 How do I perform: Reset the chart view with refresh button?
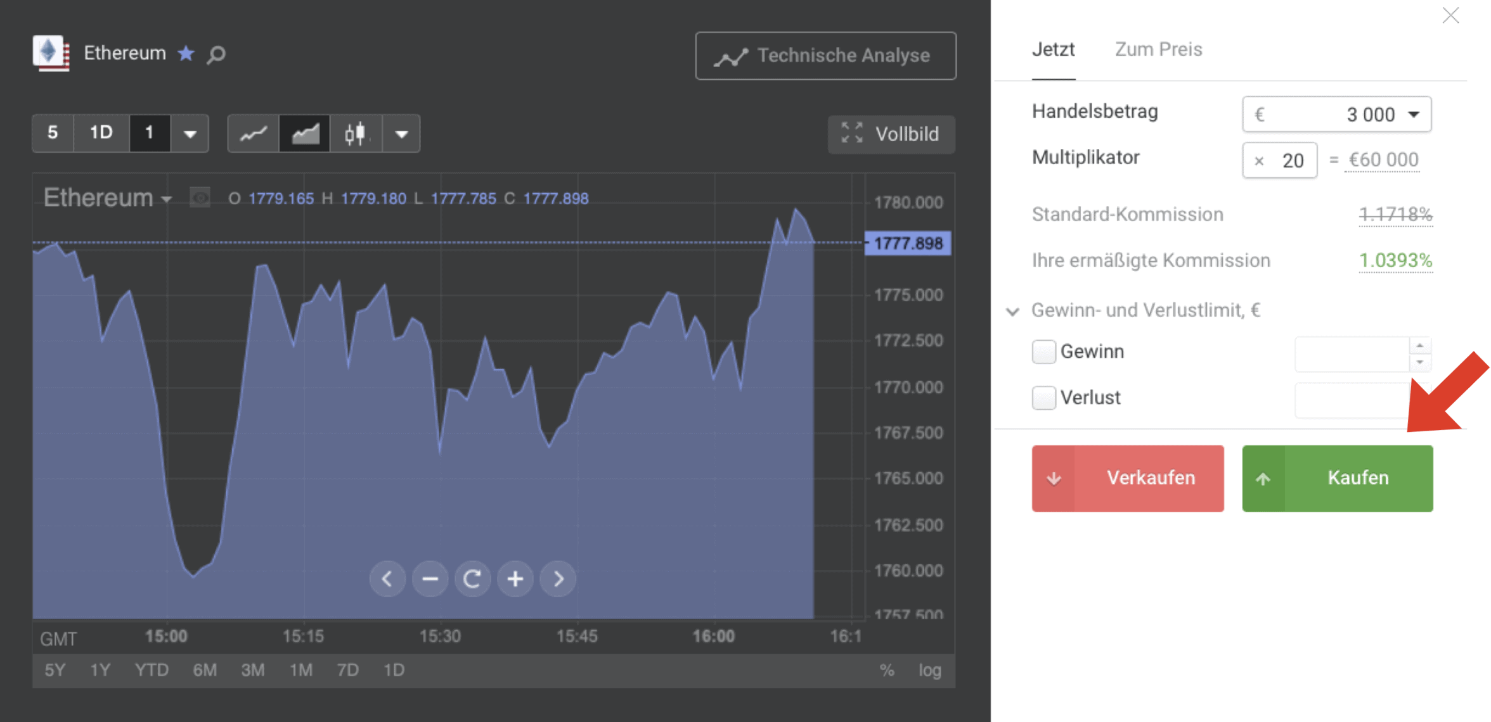click(472, 579)
